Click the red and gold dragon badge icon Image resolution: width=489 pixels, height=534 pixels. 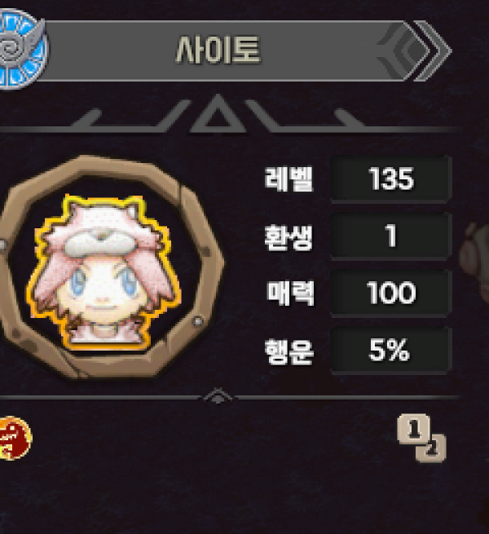15,438
